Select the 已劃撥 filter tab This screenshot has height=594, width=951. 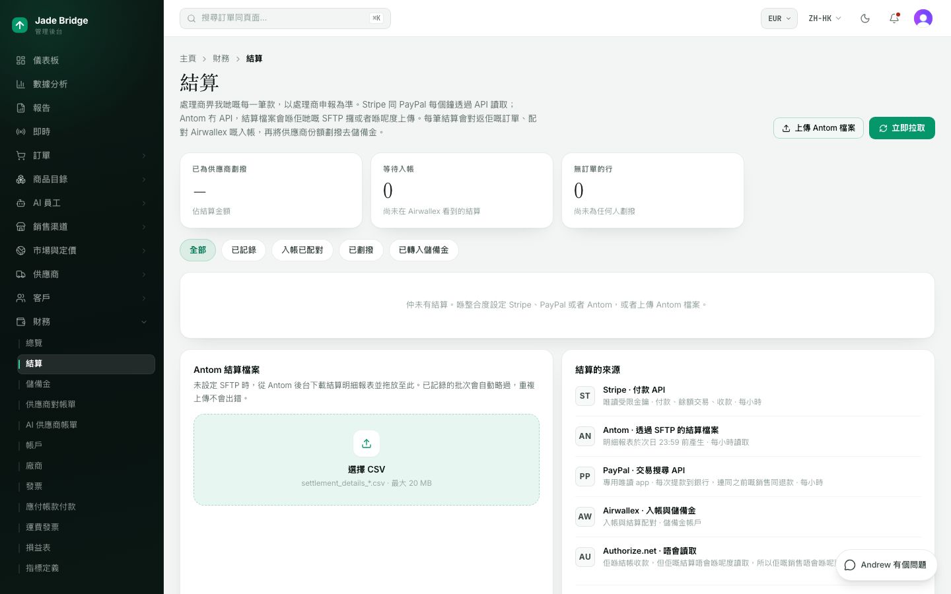[x=361, y=250]
